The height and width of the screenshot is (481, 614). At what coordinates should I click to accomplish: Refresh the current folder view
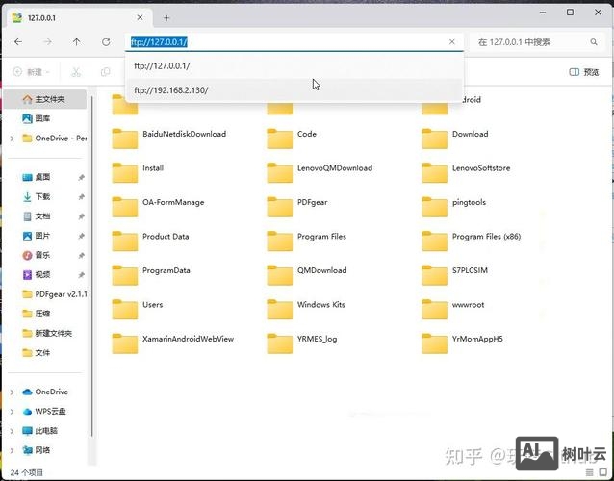click(106, 42)
